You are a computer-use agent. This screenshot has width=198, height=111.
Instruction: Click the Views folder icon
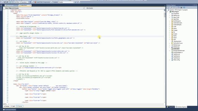172,38
